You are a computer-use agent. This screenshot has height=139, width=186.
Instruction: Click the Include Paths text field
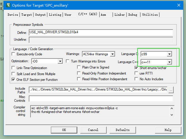tap(98, 89)
